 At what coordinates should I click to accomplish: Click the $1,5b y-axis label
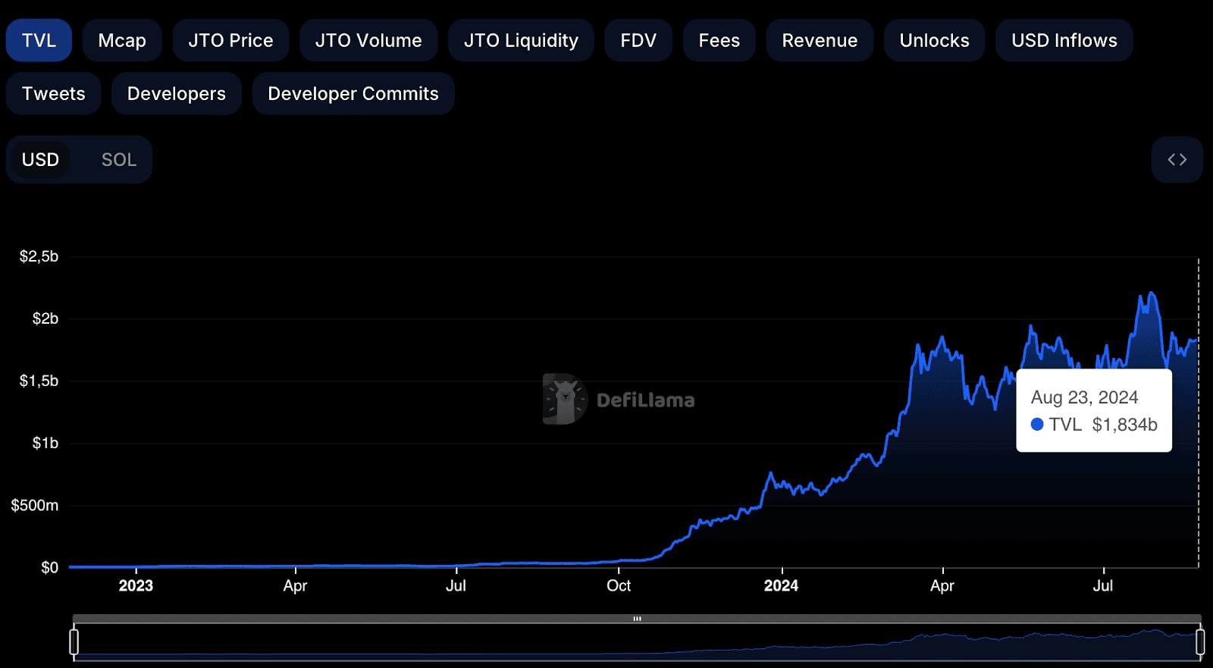pos(39,381)
